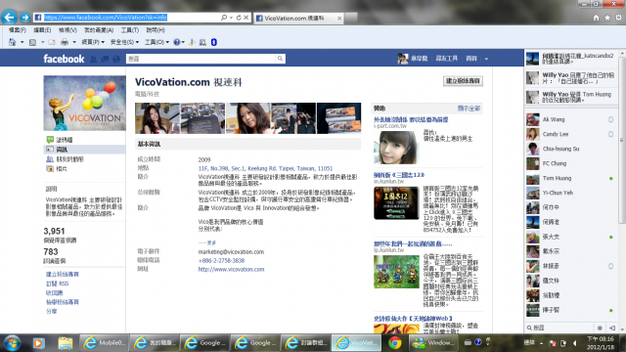Click hide chat sidebar arrow icon
The width and height of the screenshot is (626, 352).
pyautogui.click(x=612, y=328)
